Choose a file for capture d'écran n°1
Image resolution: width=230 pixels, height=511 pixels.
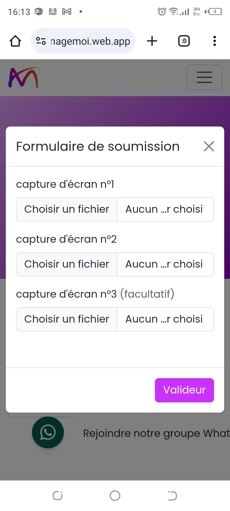click(x=67, y=210)
